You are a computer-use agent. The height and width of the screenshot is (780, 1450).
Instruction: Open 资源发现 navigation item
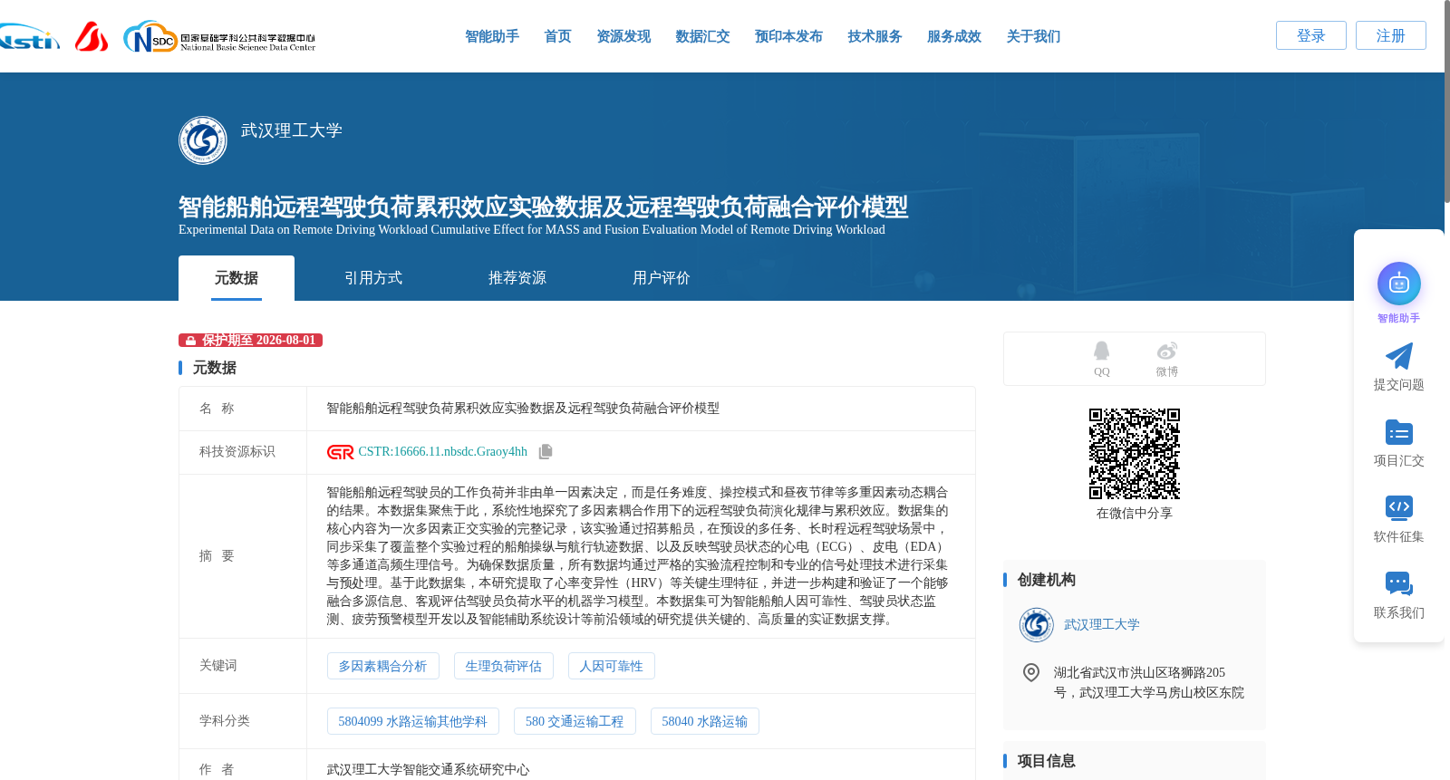click(x=623, y=36)
